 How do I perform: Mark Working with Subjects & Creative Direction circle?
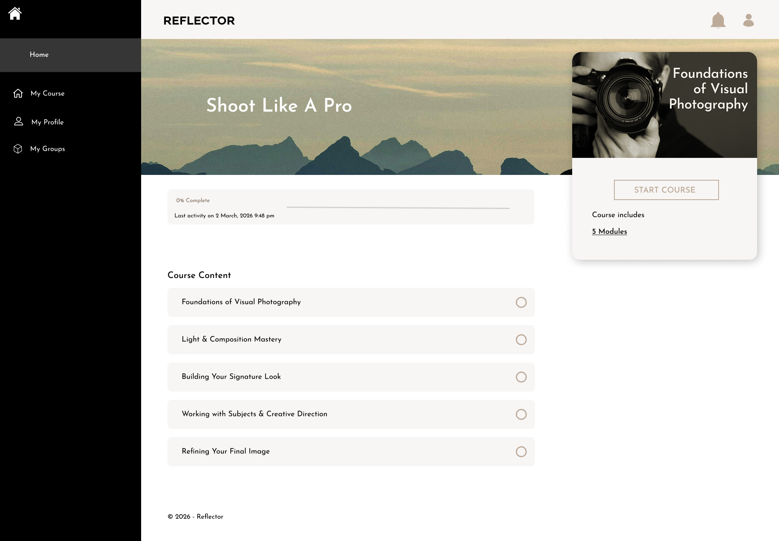tap(521, 414)
